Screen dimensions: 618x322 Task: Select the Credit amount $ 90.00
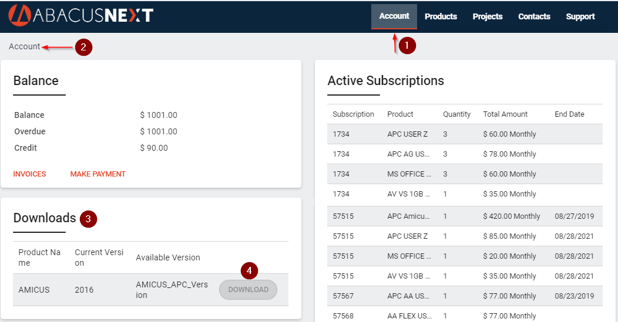154,148
